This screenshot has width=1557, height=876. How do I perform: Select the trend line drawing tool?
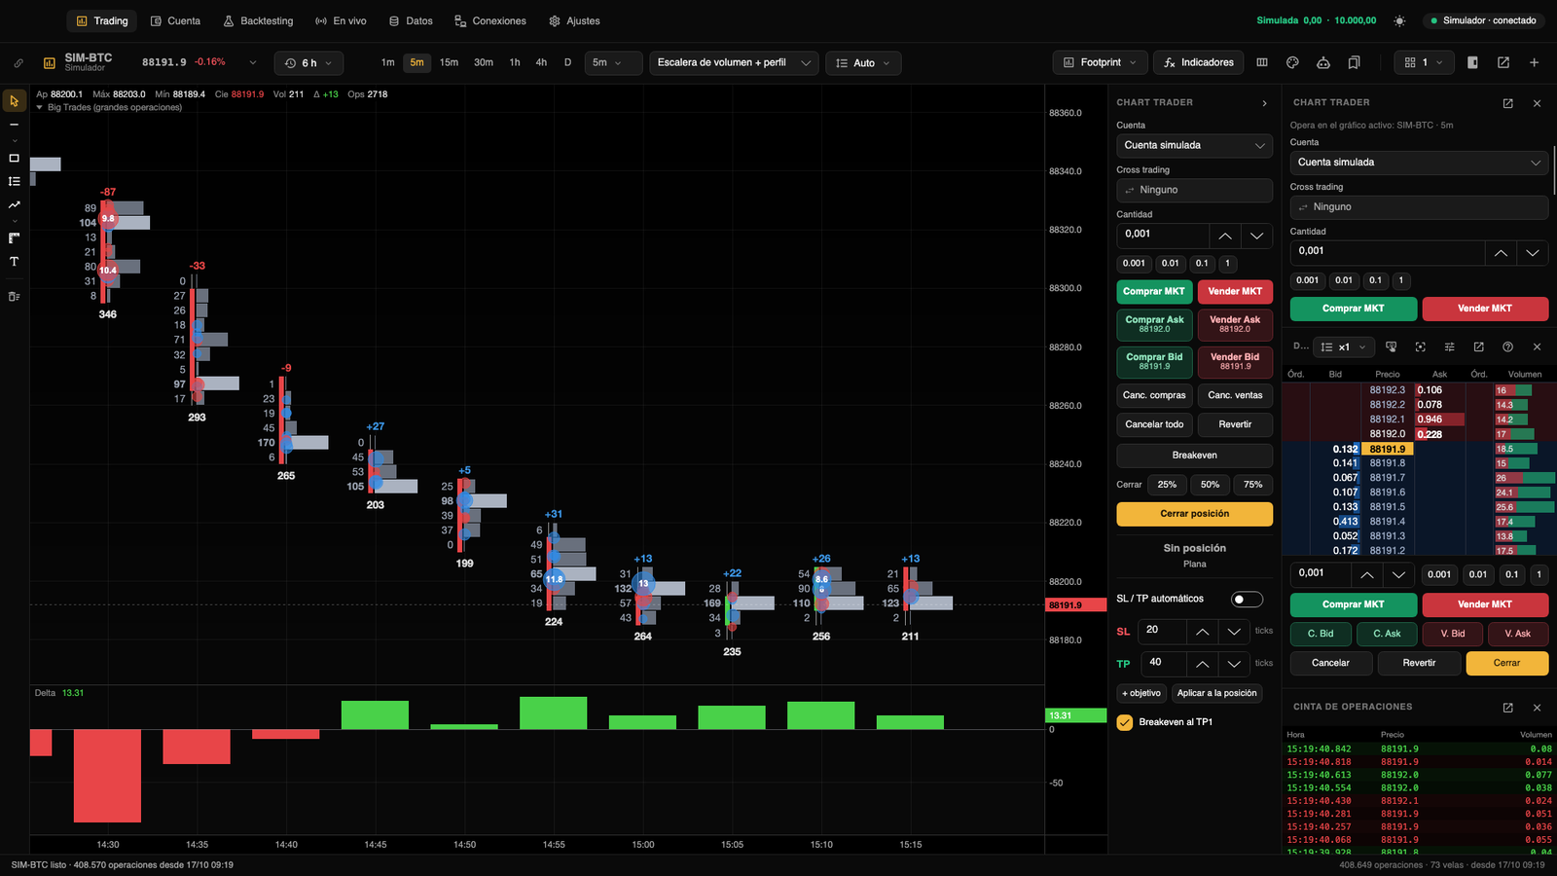(x=14, y=204)
